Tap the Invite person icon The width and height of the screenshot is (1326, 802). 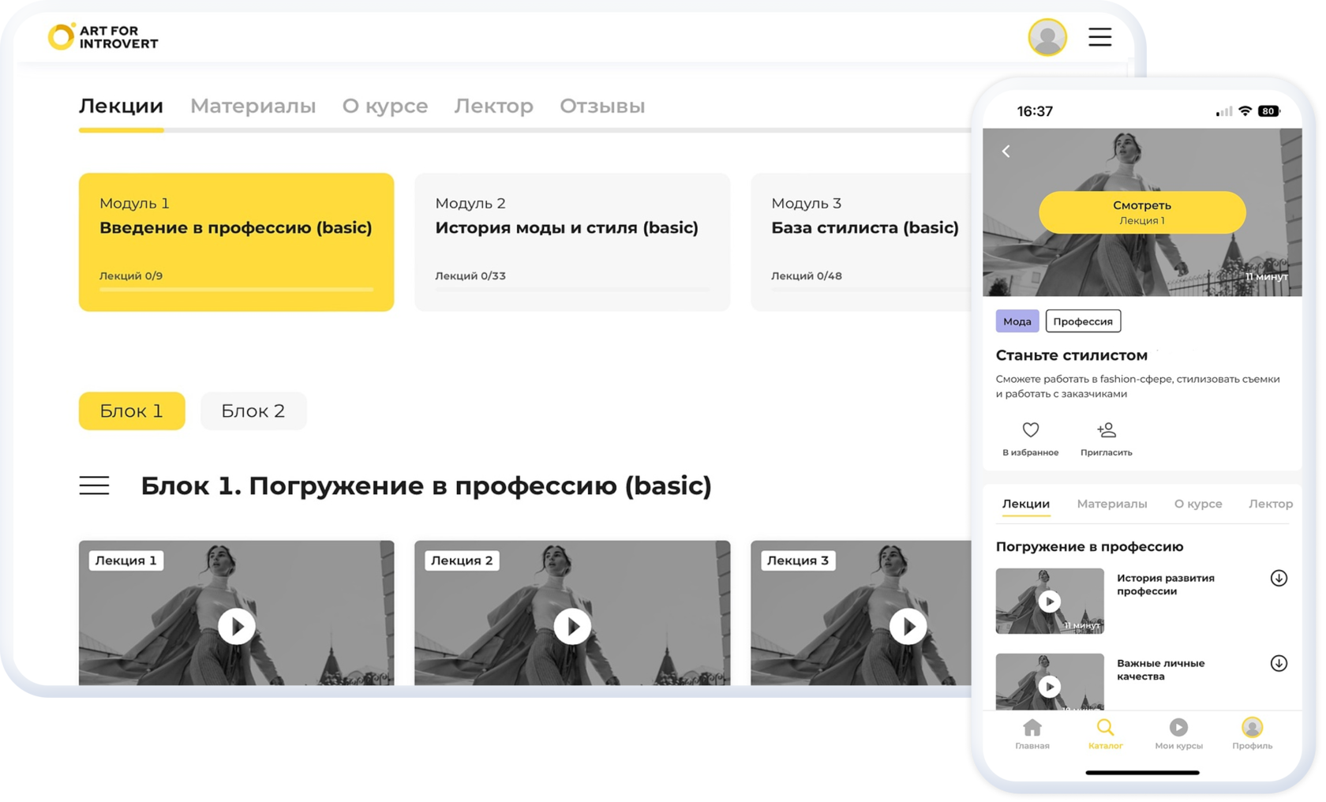click(x=1106, y=430)
